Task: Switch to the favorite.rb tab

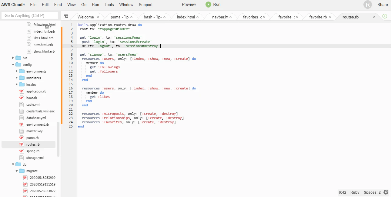Action: point(318,17)
